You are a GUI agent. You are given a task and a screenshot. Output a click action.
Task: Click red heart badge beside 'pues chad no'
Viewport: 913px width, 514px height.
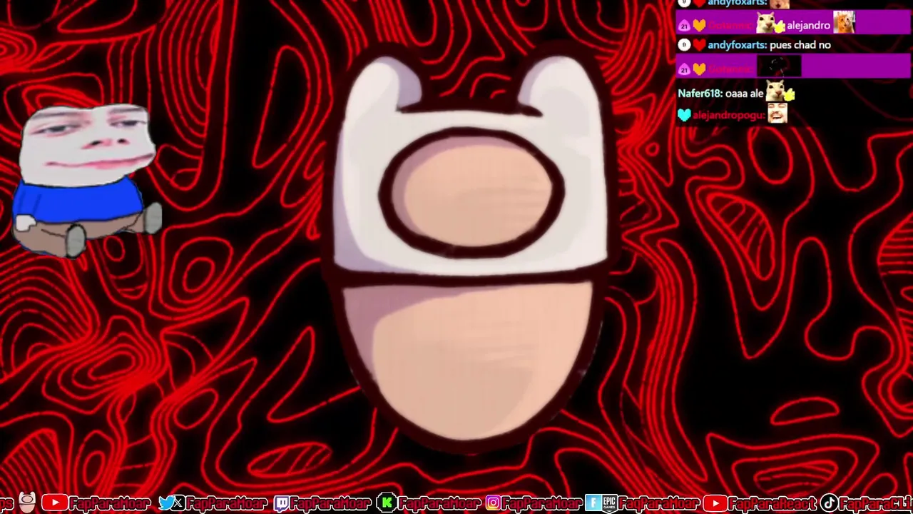point(700,45)
